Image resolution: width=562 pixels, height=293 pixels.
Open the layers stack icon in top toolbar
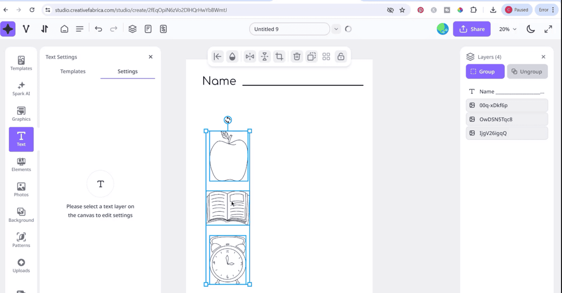(x=132, y=29)
